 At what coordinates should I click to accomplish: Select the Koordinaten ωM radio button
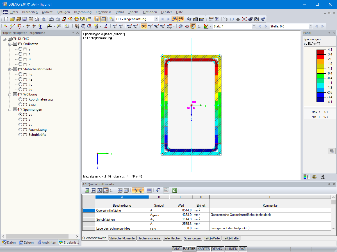click(x=21, y=99)
